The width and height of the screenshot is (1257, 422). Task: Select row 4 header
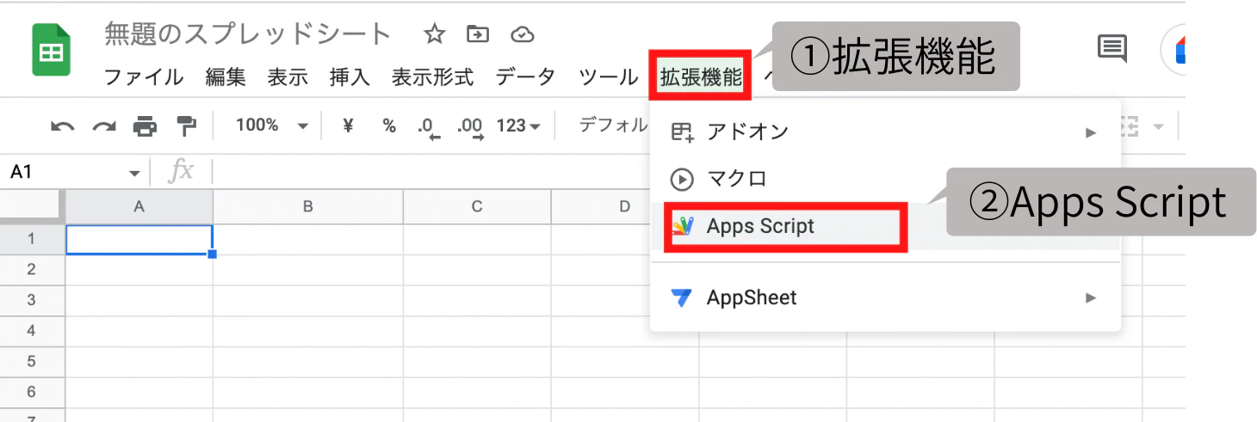31,331
